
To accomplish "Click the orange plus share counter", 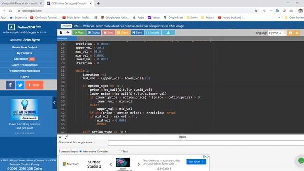I will click(x=34, y=85).
